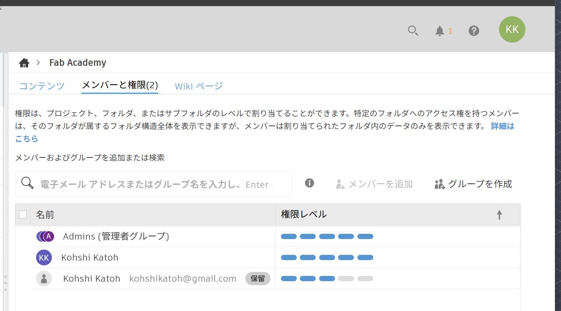The image size is (561, 311).
Task: Click the グループを作成 button
Action: click(x=473, y=184)
